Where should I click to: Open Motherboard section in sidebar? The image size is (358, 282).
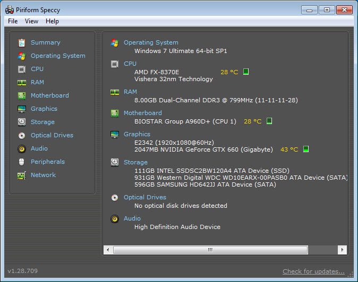(50, 95)
